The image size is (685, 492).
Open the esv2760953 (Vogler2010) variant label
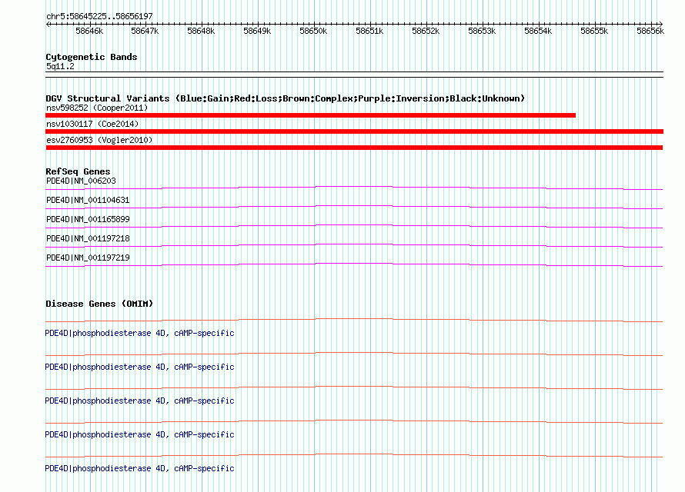tap(99, 140)
